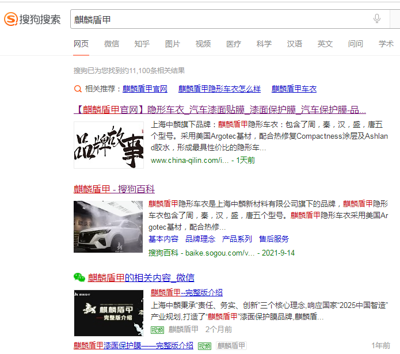The height and width of the screenshot is (354, 400).
Task: Click the green WeChat icon
Action: pos(79,277)
